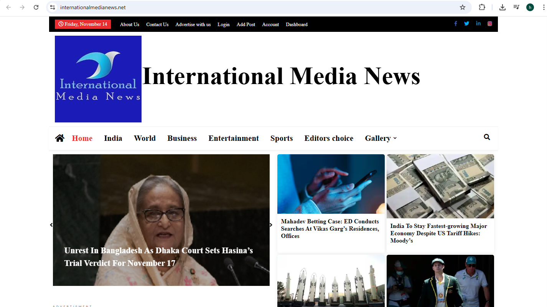The height and width of the screenshot is (307, 547).
Task: Open the Twitter icon in top bar
Action: coord(467,23)
